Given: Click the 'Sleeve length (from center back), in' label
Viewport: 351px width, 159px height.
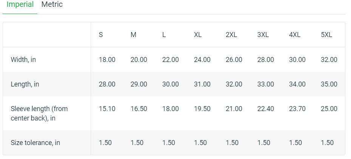Looking at the screenshot, I should 39,113.
